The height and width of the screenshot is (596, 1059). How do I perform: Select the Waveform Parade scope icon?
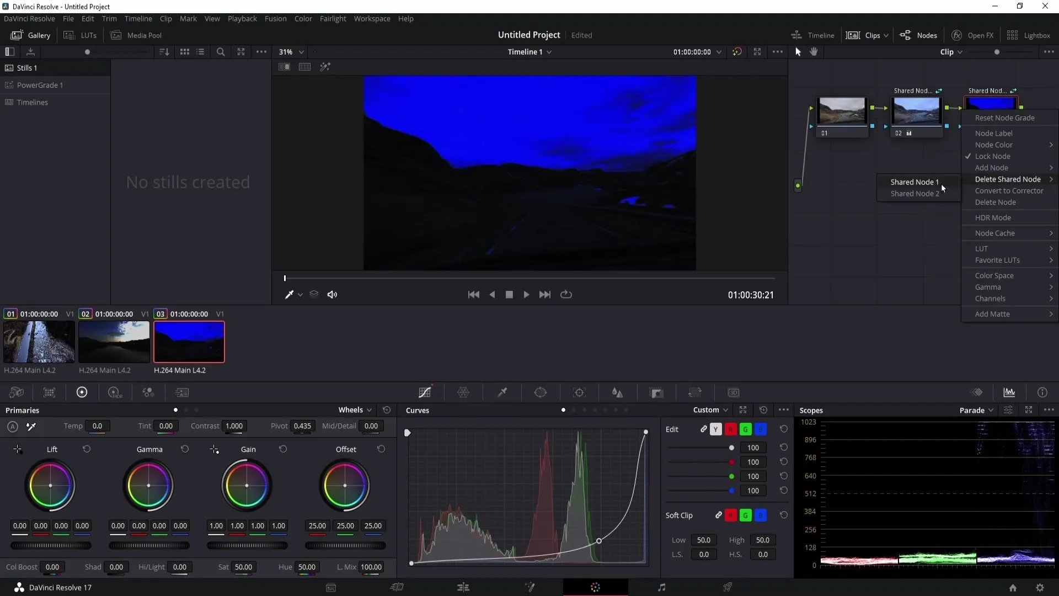pyautogui.click(x=1010, y=392)
